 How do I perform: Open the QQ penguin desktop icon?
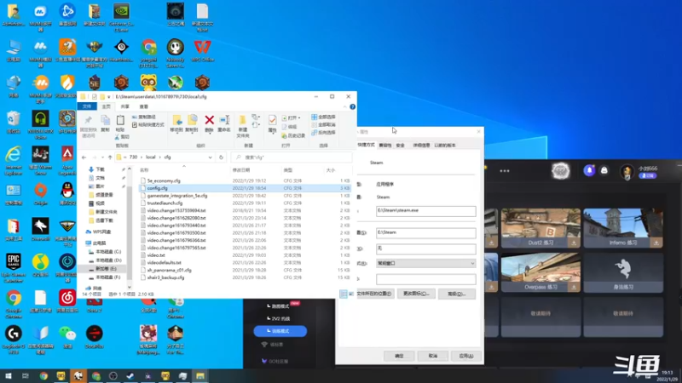point(67,195)
